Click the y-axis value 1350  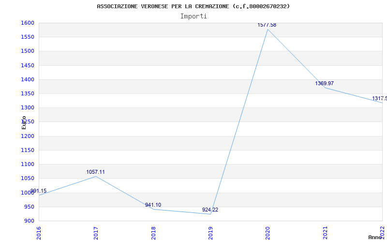coord(28,93)
